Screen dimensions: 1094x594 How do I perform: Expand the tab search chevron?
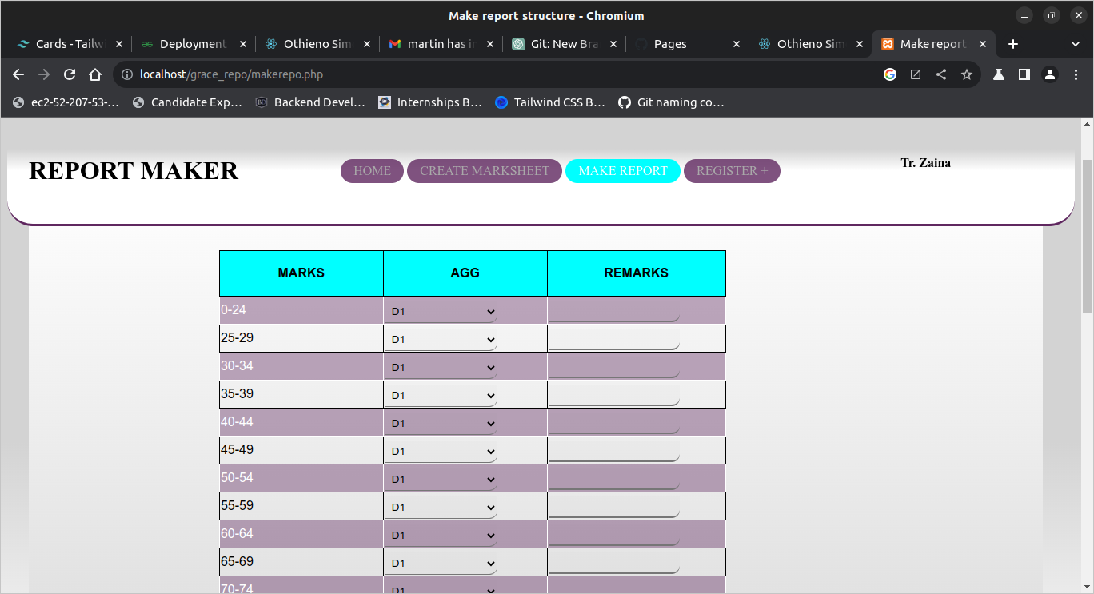pos(1076,44)
